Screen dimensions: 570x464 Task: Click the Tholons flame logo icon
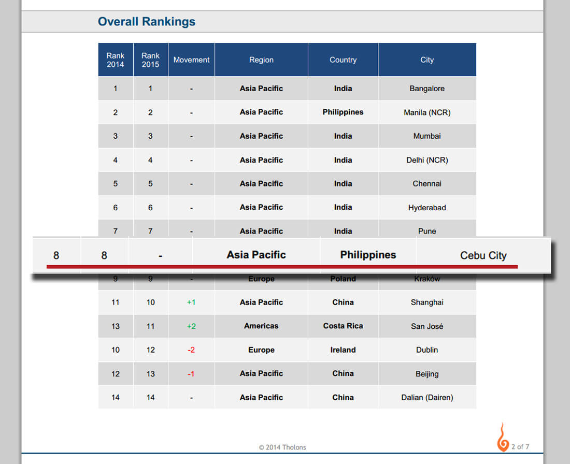[503, 437]
